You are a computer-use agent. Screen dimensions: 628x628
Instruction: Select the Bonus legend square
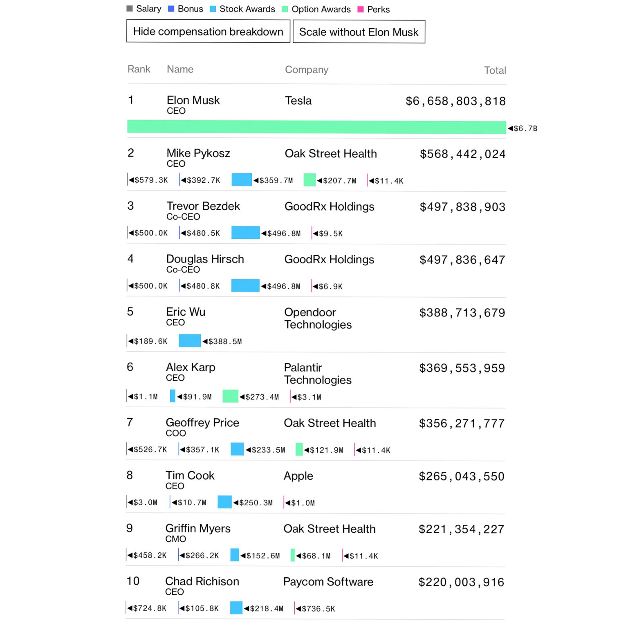coord(171,9)
